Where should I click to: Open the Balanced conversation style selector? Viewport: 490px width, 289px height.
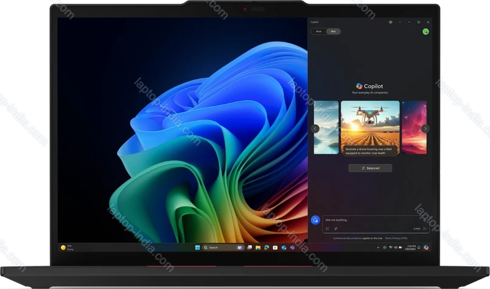click(x=369, y=168)
